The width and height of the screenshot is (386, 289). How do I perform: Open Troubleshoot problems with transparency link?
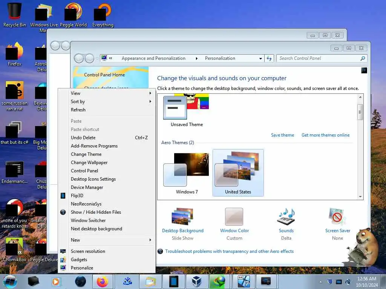click(229, 251)
